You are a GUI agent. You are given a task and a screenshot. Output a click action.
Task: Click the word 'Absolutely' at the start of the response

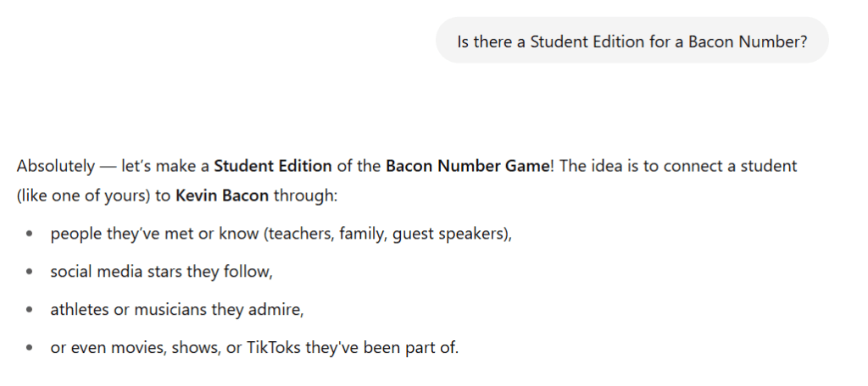tap(55, 166)
